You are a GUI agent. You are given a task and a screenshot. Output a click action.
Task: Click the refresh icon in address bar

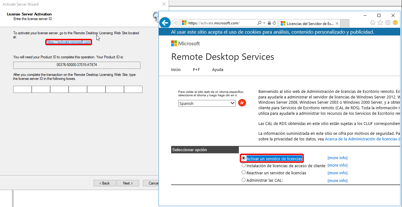click(x=274, y=23)
